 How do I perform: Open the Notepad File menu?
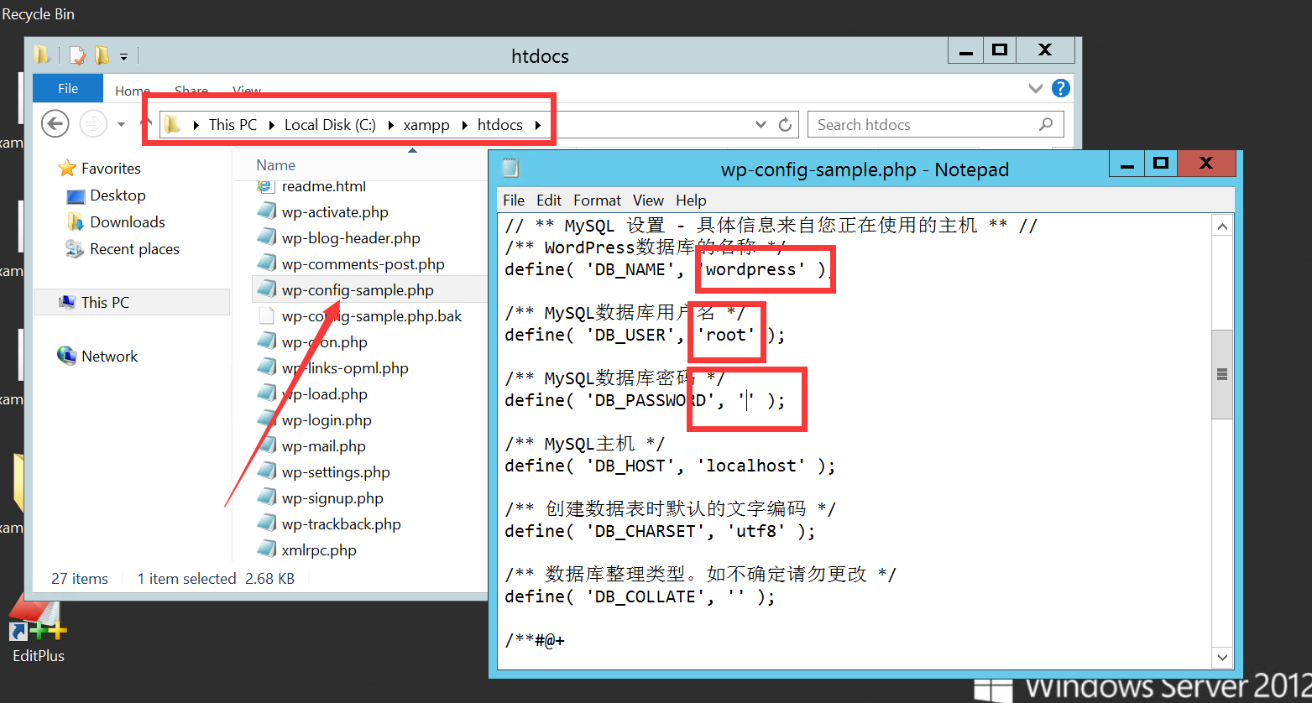(514, 200)
